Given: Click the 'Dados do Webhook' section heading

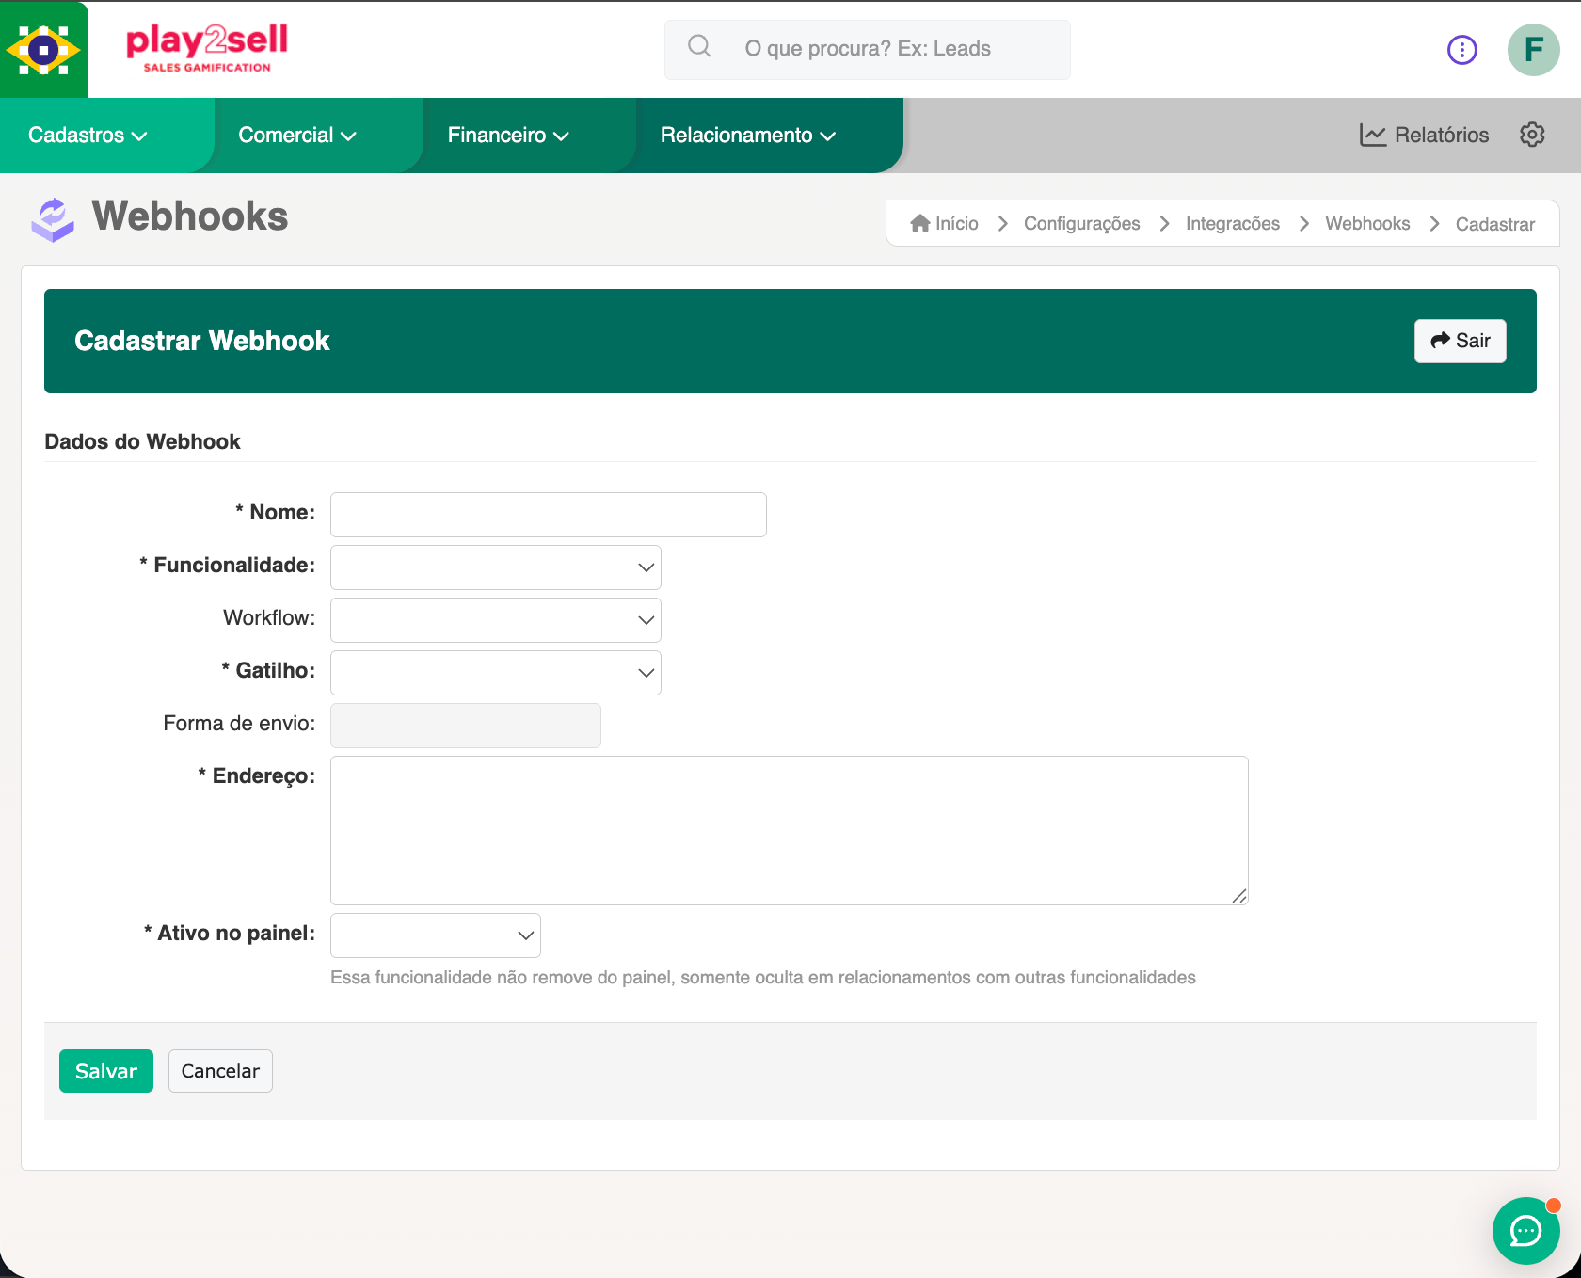Looking at the screenshot, I should [142, 441].
